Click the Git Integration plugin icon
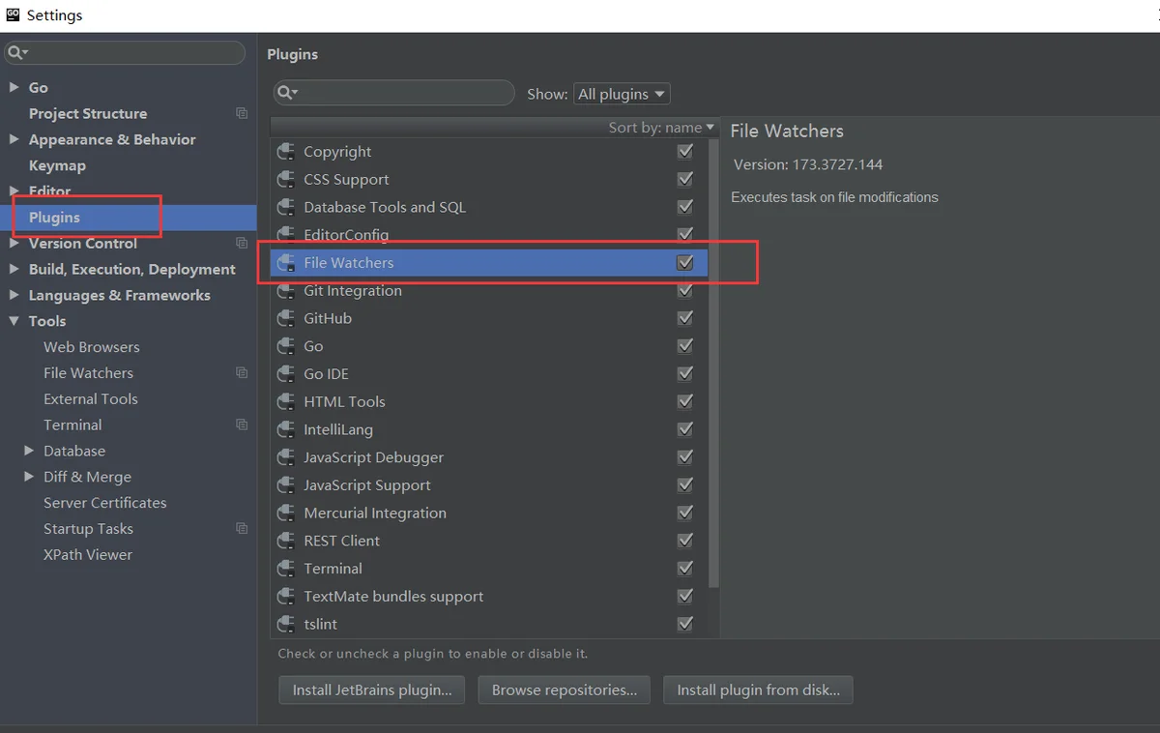 coord(285,291)
